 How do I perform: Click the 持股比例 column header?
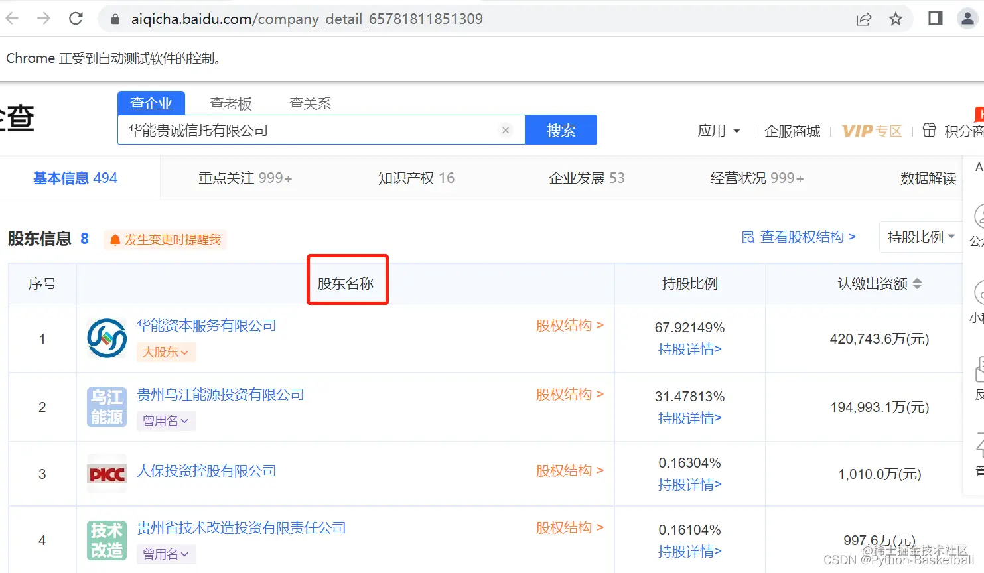tap(689, 284)
